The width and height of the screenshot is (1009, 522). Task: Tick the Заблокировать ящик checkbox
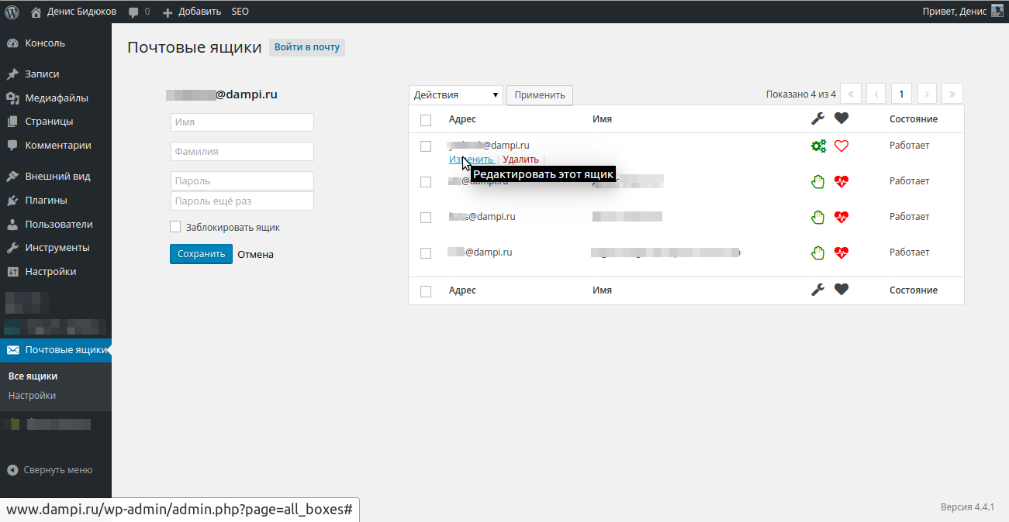[x=175, y=227]
